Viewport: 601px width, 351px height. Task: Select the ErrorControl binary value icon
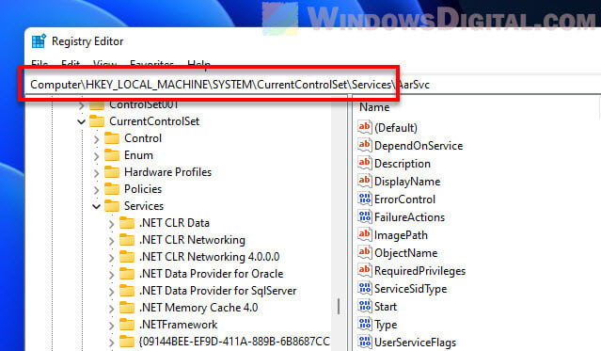pyautogui.click(x=365, y=199)
